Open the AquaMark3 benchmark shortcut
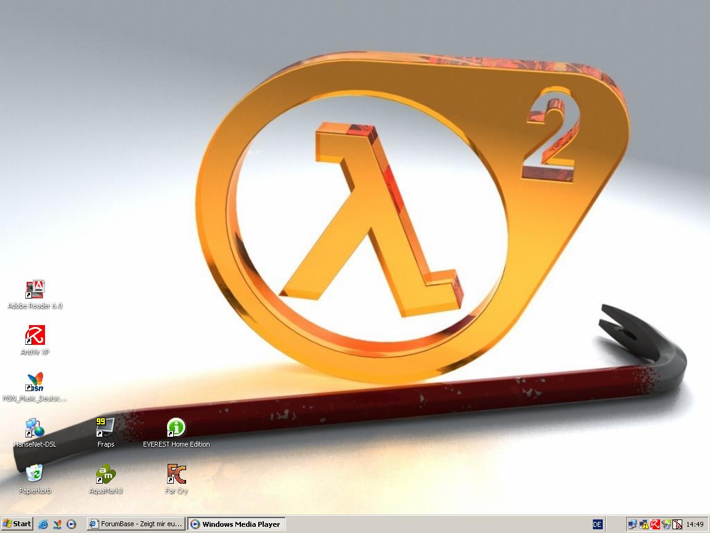 (x=105, y=479)
